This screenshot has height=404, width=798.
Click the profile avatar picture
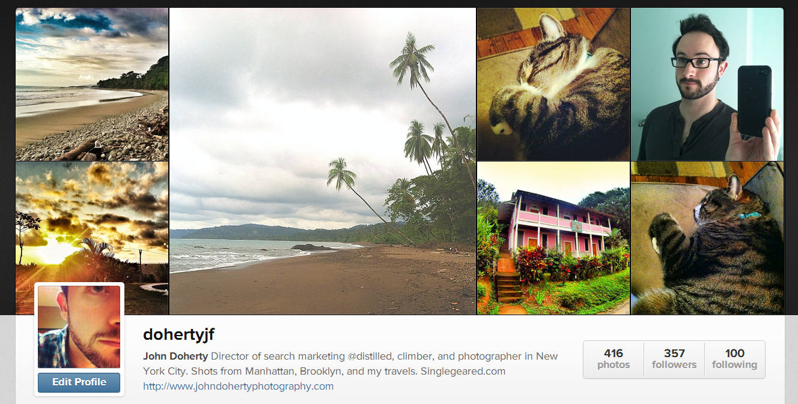click(x=79, y=327)
